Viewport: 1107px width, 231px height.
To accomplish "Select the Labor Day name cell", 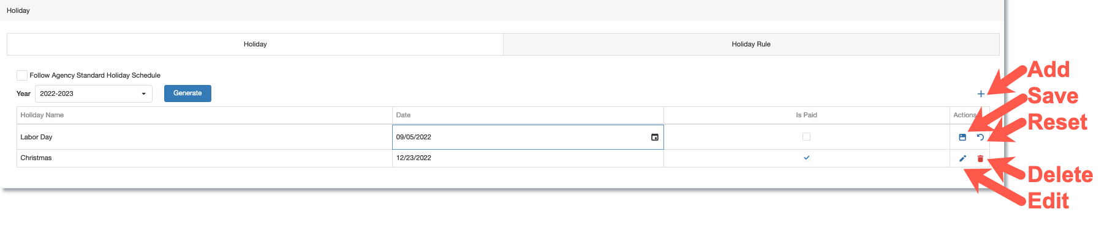I will coord(205,137).
